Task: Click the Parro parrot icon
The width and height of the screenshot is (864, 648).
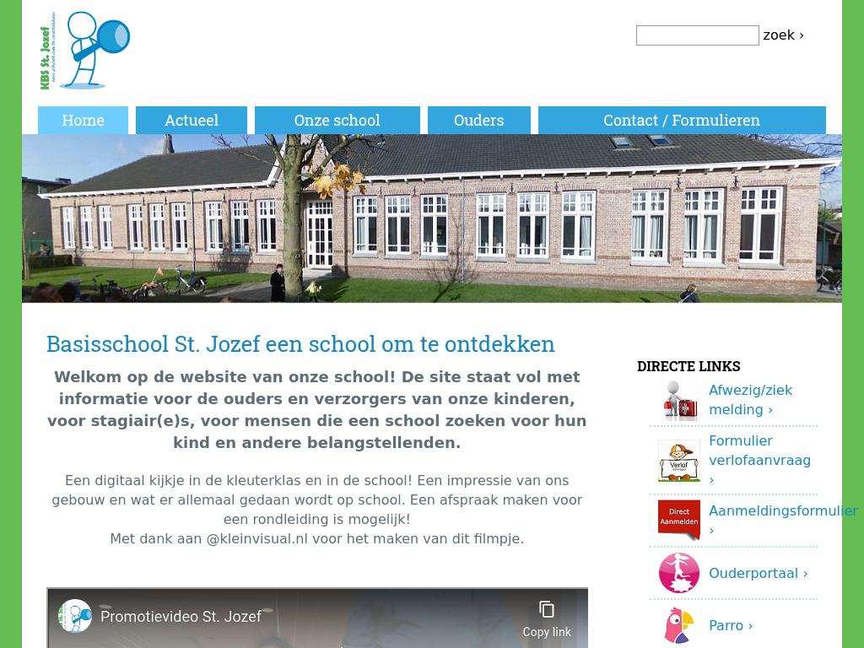Action: click(x=679, y=625)
